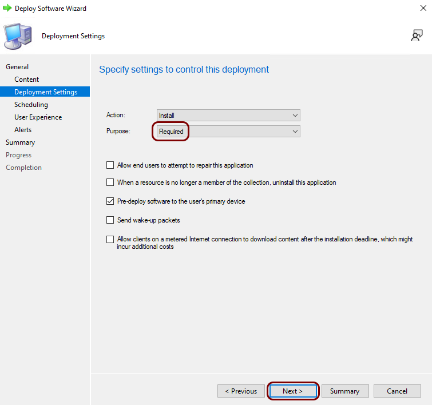
Task: Open the Action dropdown arrow
Action: tap(295, 115)
